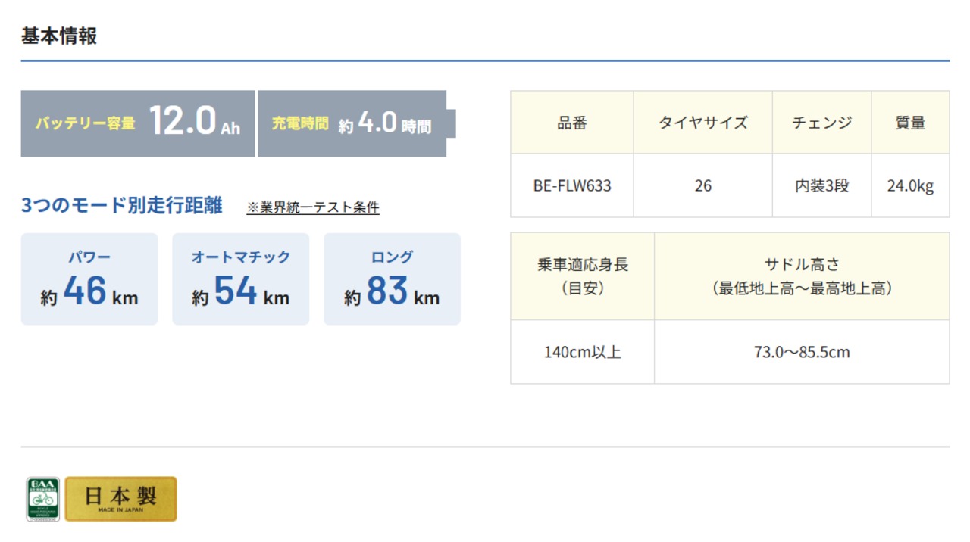
Task: Select the Long mode 83 km card
Action: coord(392,279)
